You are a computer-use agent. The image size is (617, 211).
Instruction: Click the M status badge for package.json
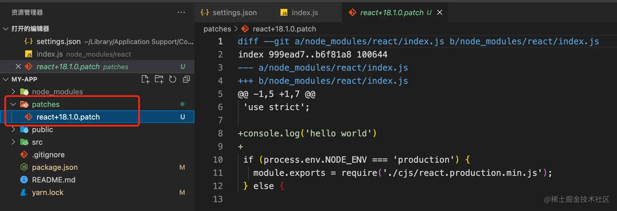pyautogui.click(x=182, y=167)
